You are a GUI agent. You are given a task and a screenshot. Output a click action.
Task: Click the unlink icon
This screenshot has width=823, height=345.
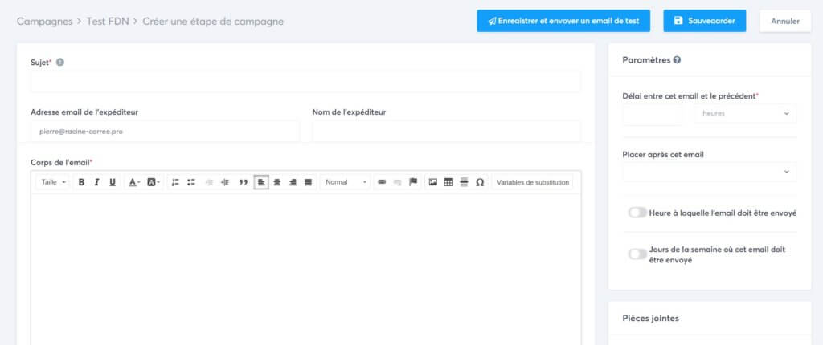397,182
